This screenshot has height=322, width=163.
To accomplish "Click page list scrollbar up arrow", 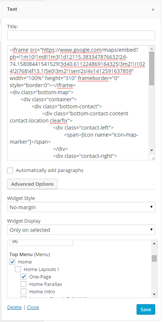I will pos(154,243).
